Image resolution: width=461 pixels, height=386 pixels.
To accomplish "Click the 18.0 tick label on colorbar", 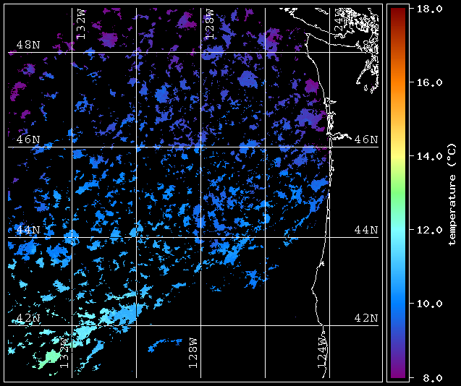I will pyautogui.click(x=426, y=9).
